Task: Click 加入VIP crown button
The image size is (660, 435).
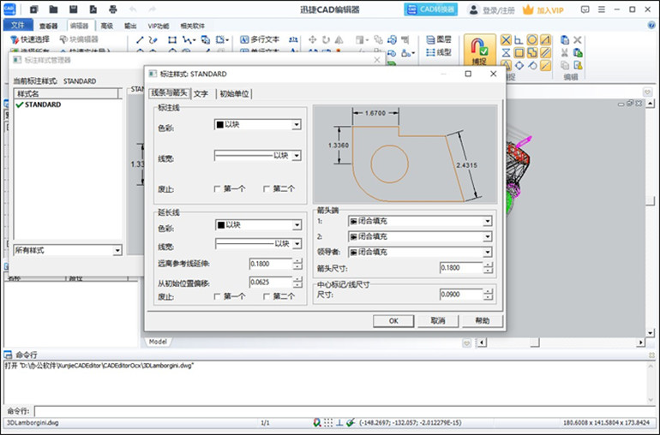Action: coord(543,9)
